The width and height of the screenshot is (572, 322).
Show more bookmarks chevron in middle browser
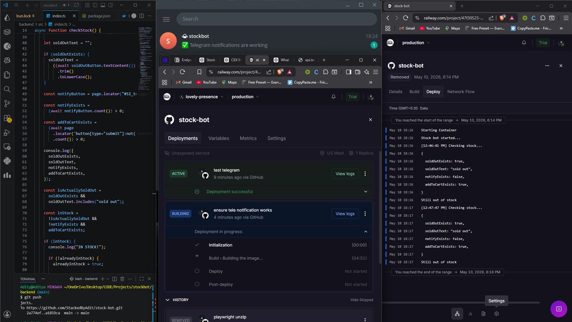coord(371,82)
